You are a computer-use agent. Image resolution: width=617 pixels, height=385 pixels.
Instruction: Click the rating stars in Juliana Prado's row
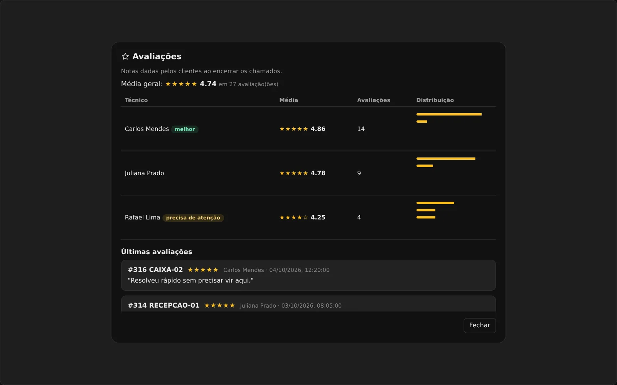tap(294, 173)
